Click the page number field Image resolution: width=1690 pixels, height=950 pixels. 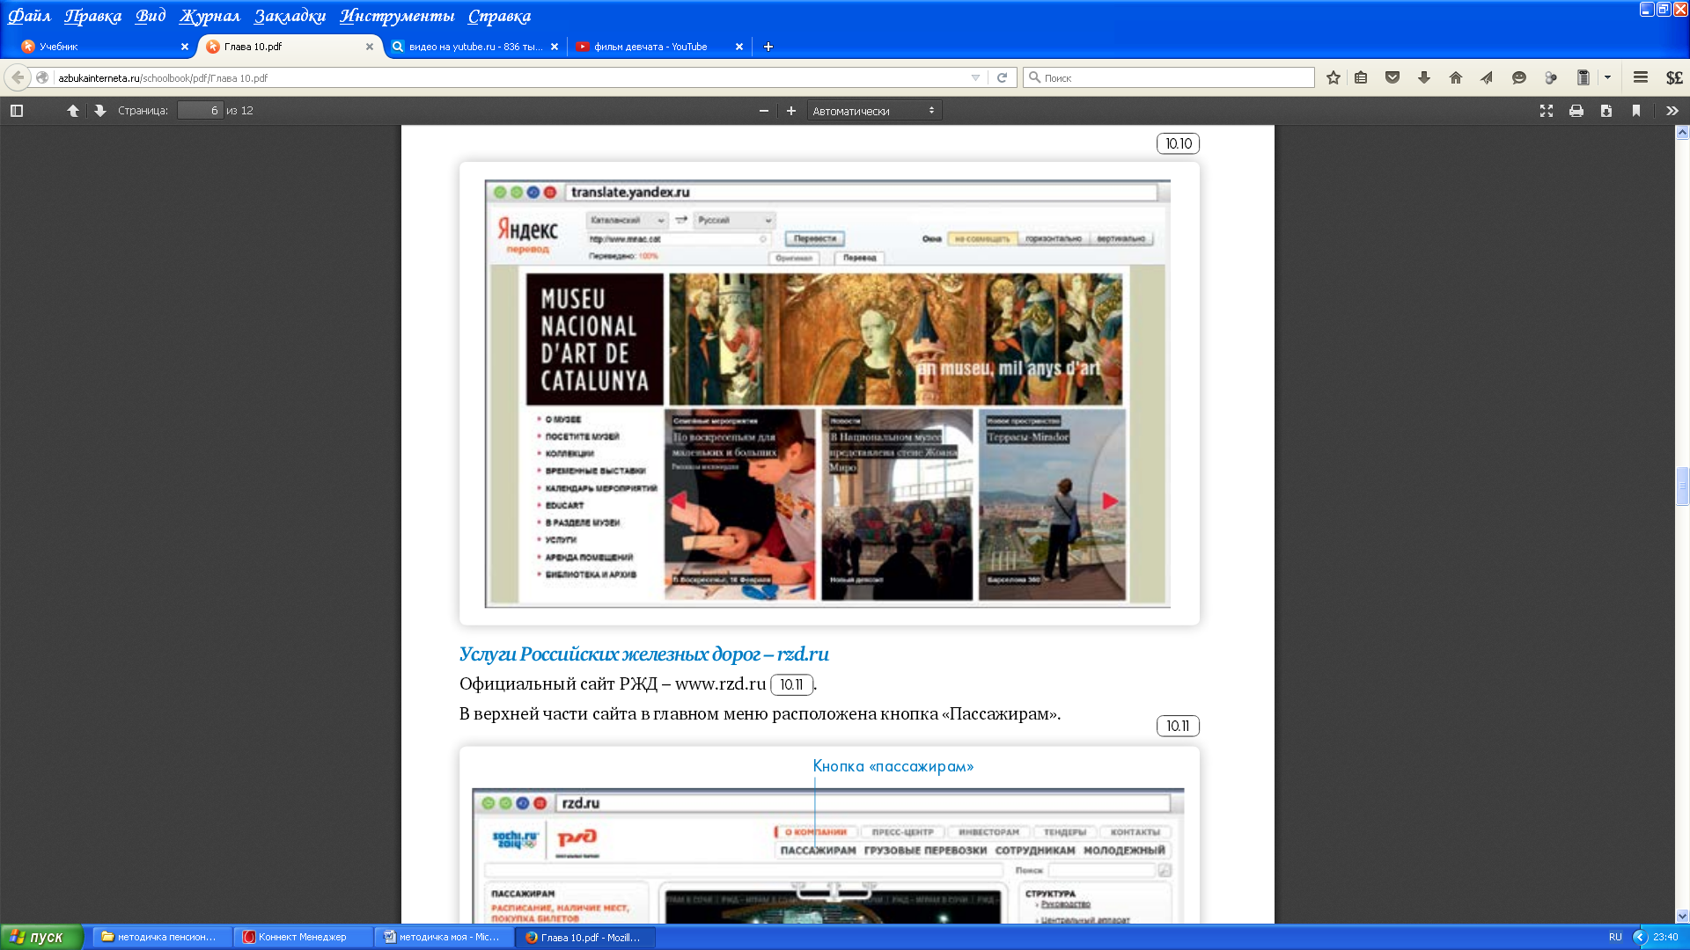[200, 111]
